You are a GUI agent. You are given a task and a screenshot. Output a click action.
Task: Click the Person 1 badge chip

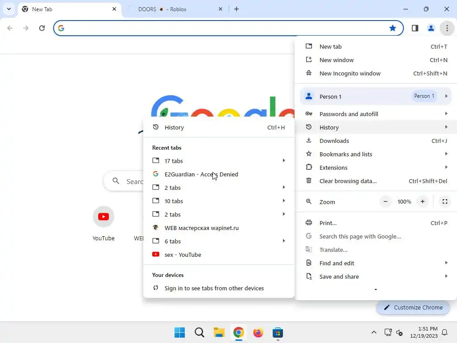(424, 96)
